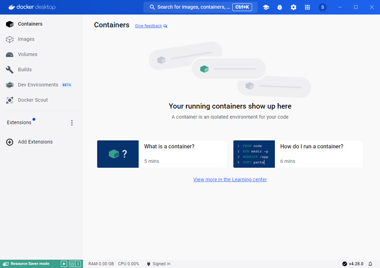Viewport: 380px width, 268px height.
Task: Click the Extensions heading in sidebar
Action: [19, 123]
